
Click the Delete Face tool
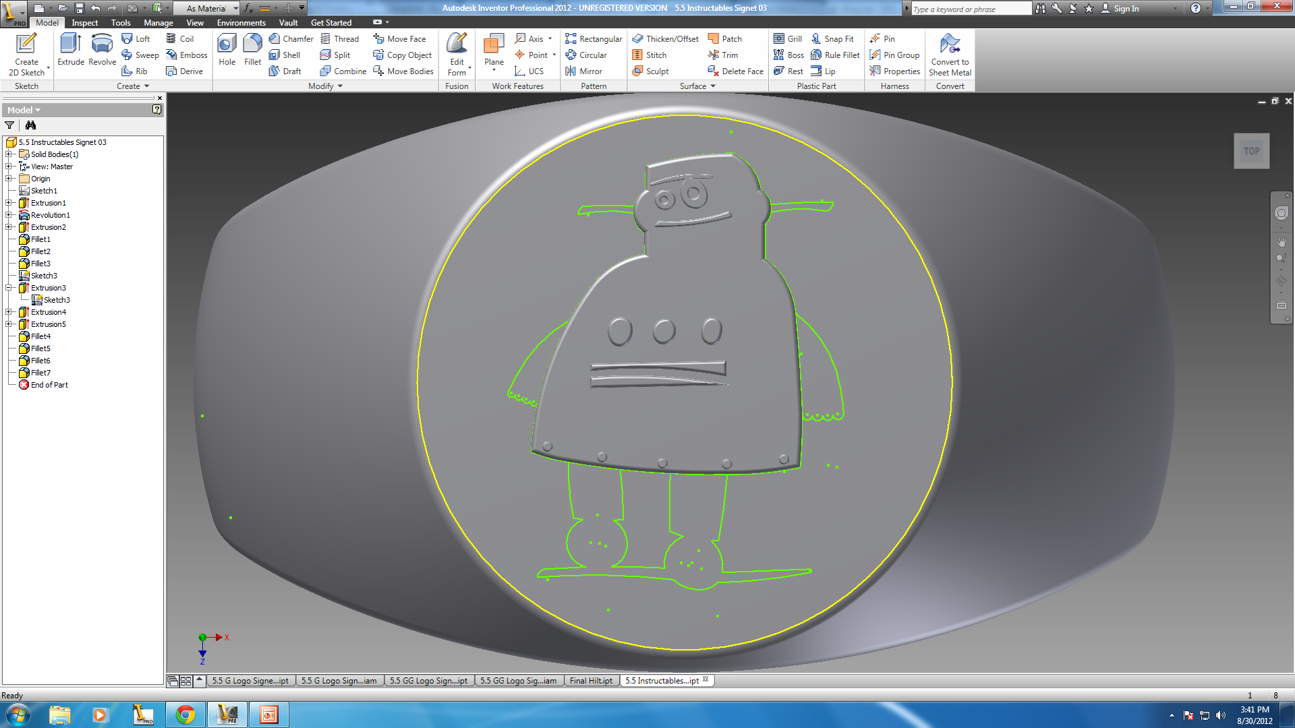click(736, 71)
